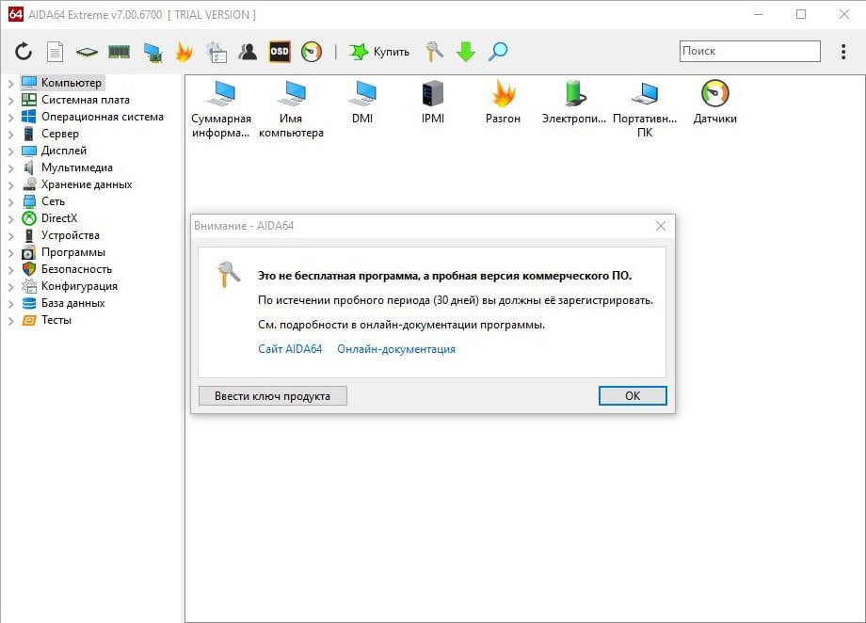
Task: Click the magnifier search toolbar icon
Action: point(498,52)
